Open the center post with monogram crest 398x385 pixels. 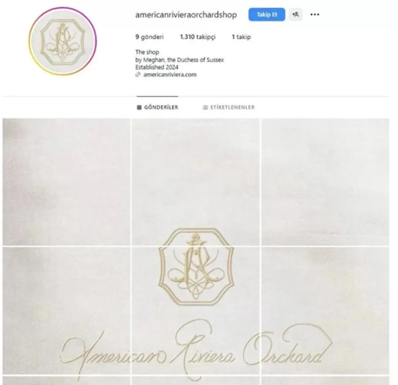click(x=196, y=310)
